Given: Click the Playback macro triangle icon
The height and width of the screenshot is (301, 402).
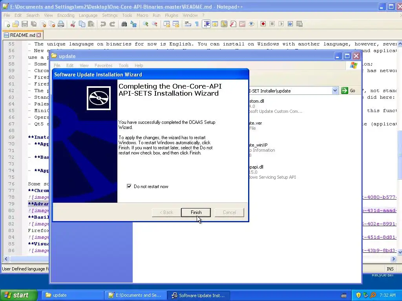Looking at the screenshot, I should (281, 24).
